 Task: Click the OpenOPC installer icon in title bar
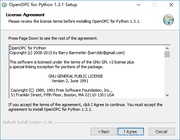pos(4,5)
